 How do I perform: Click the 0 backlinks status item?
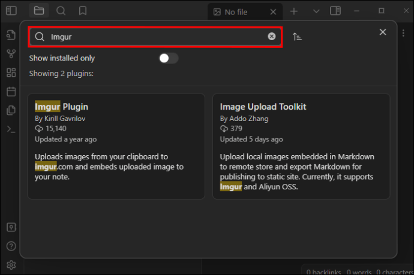click(x=323, y=271)
